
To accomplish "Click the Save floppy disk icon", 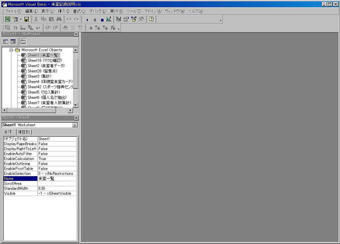I will [x=26, y=19].
